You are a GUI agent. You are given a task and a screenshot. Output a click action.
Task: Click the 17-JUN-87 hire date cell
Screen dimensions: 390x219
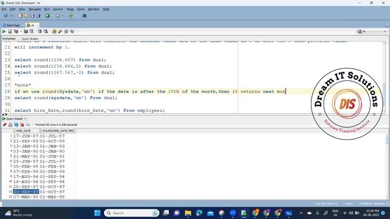coord(26,136)
